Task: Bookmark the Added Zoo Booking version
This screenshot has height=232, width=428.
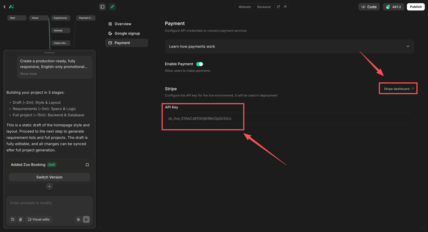Action: pyautogui.click(x=87, y=165)
